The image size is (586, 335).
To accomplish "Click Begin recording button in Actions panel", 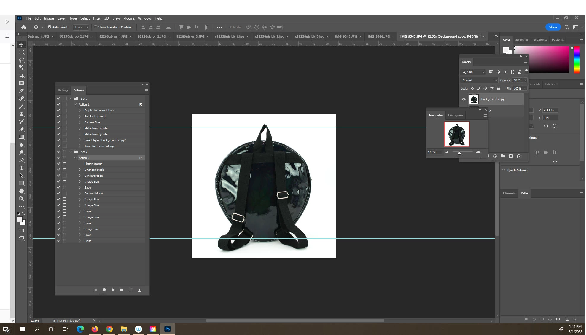I will [x=104, y=290].
